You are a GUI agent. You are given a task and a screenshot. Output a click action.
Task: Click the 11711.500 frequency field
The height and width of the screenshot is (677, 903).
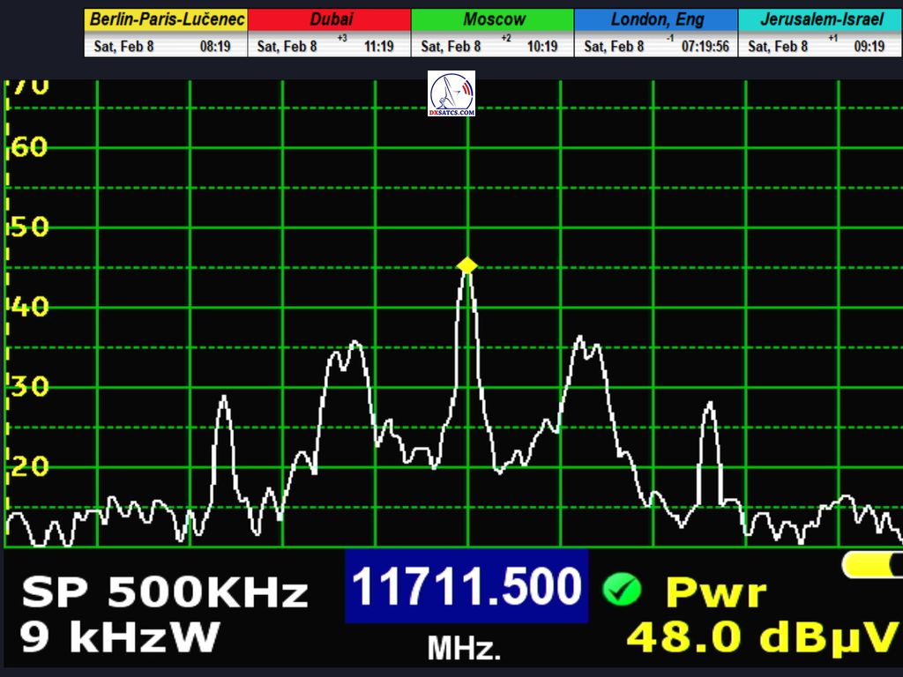(466, 586)
